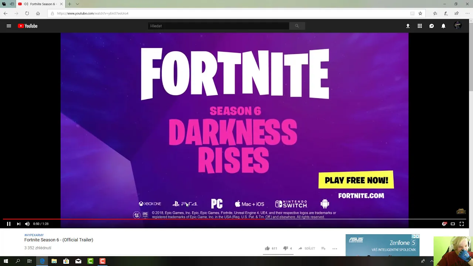The image size is (473, 266).
Task: Click the video view count text
Action: [x=38, y=248]
